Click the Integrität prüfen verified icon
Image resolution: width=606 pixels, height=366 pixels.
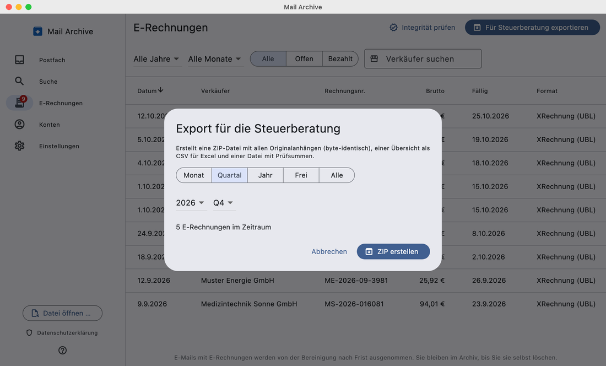click(x=393, y=28)
